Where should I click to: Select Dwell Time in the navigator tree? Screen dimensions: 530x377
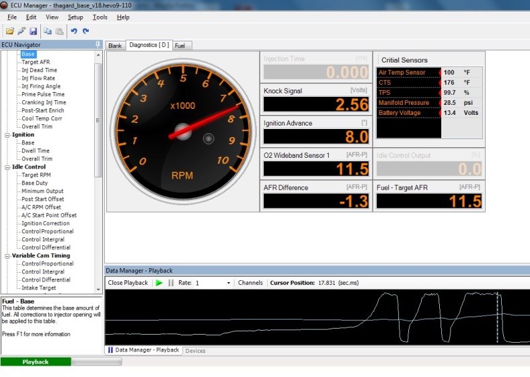pos(36,151)
